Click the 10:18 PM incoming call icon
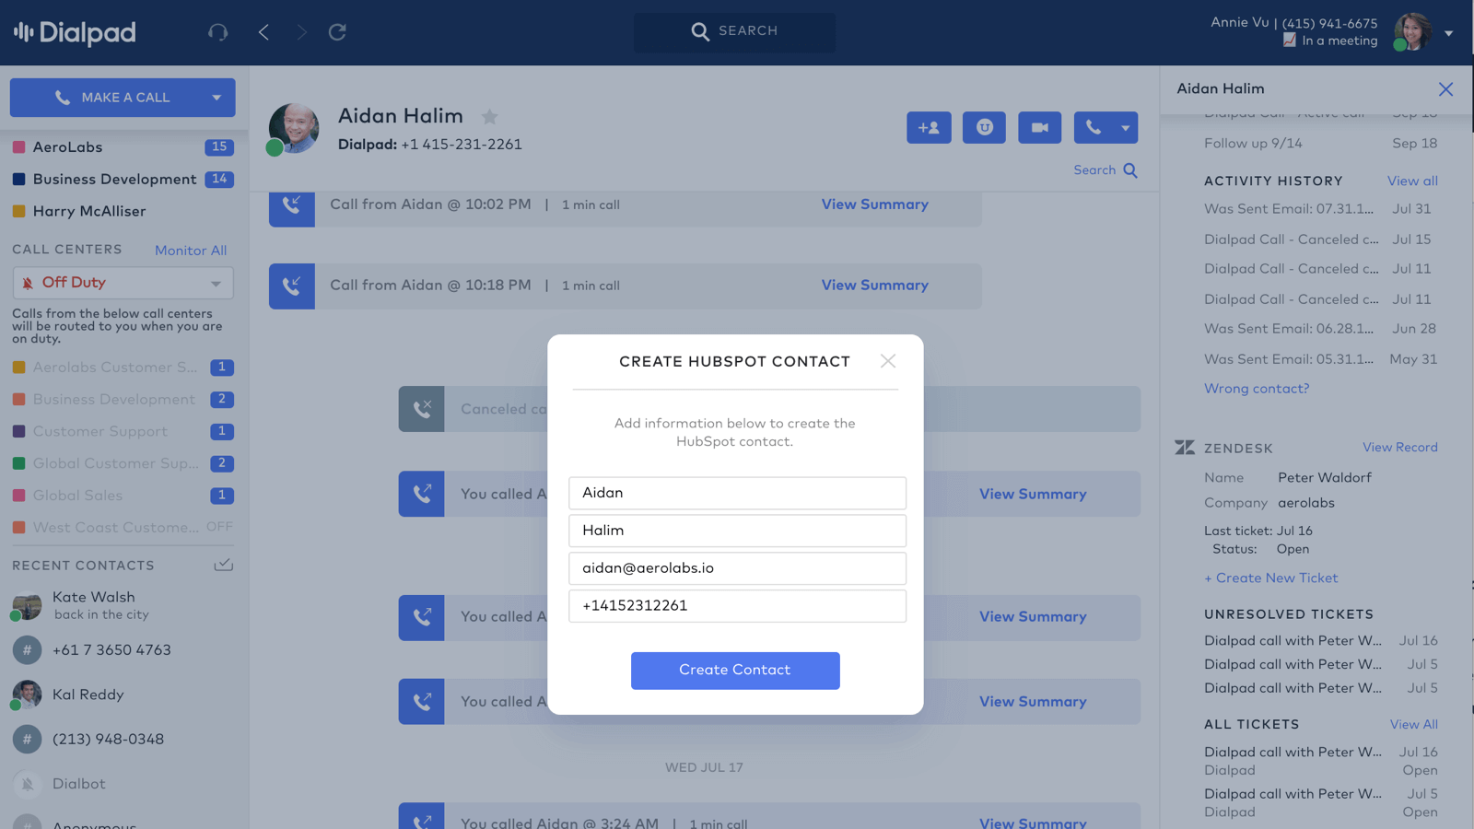 click(292, 286)
